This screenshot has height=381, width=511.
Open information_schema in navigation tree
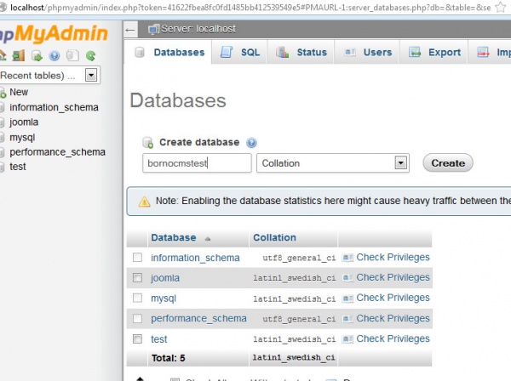(x=54, y=107)
